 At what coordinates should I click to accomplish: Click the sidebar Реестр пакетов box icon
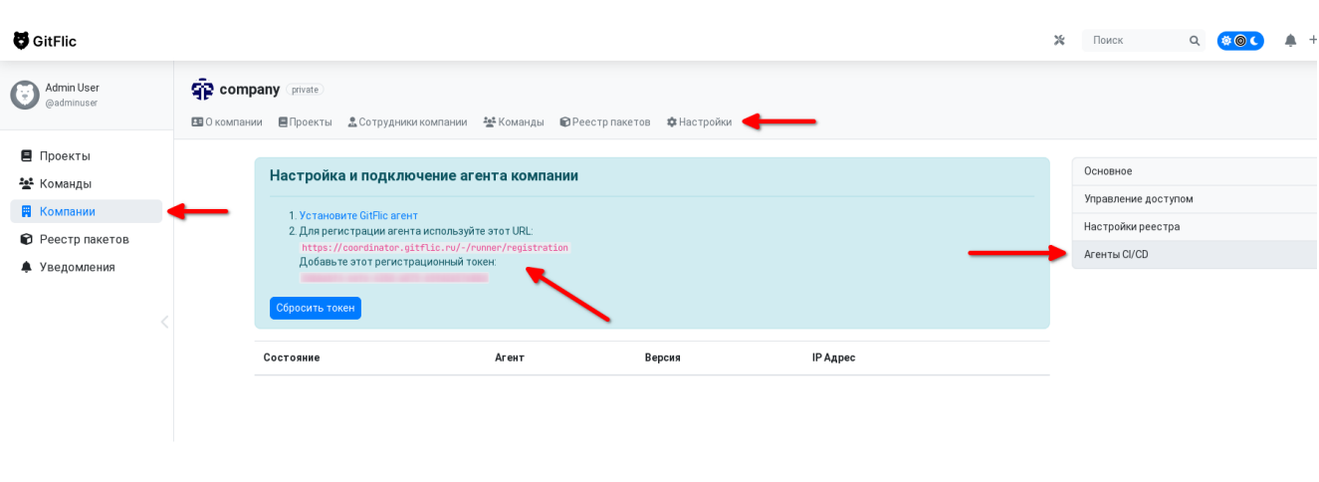27,239
